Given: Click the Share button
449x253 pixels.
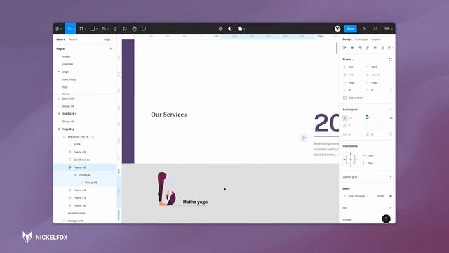Looking at the screenshot, I should pos(350,29).
